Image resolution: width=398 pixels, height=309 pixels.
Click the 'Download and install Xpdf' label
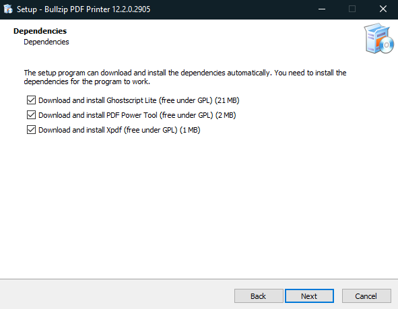pos(80,130)
